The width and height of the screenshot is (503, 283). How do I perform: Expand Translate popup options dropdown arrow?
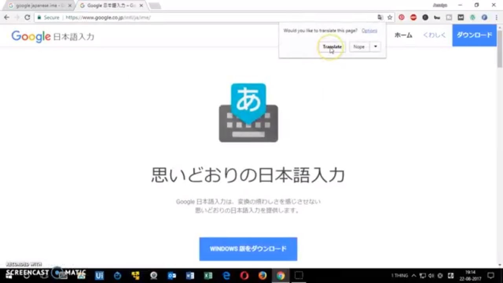[375, 46]
